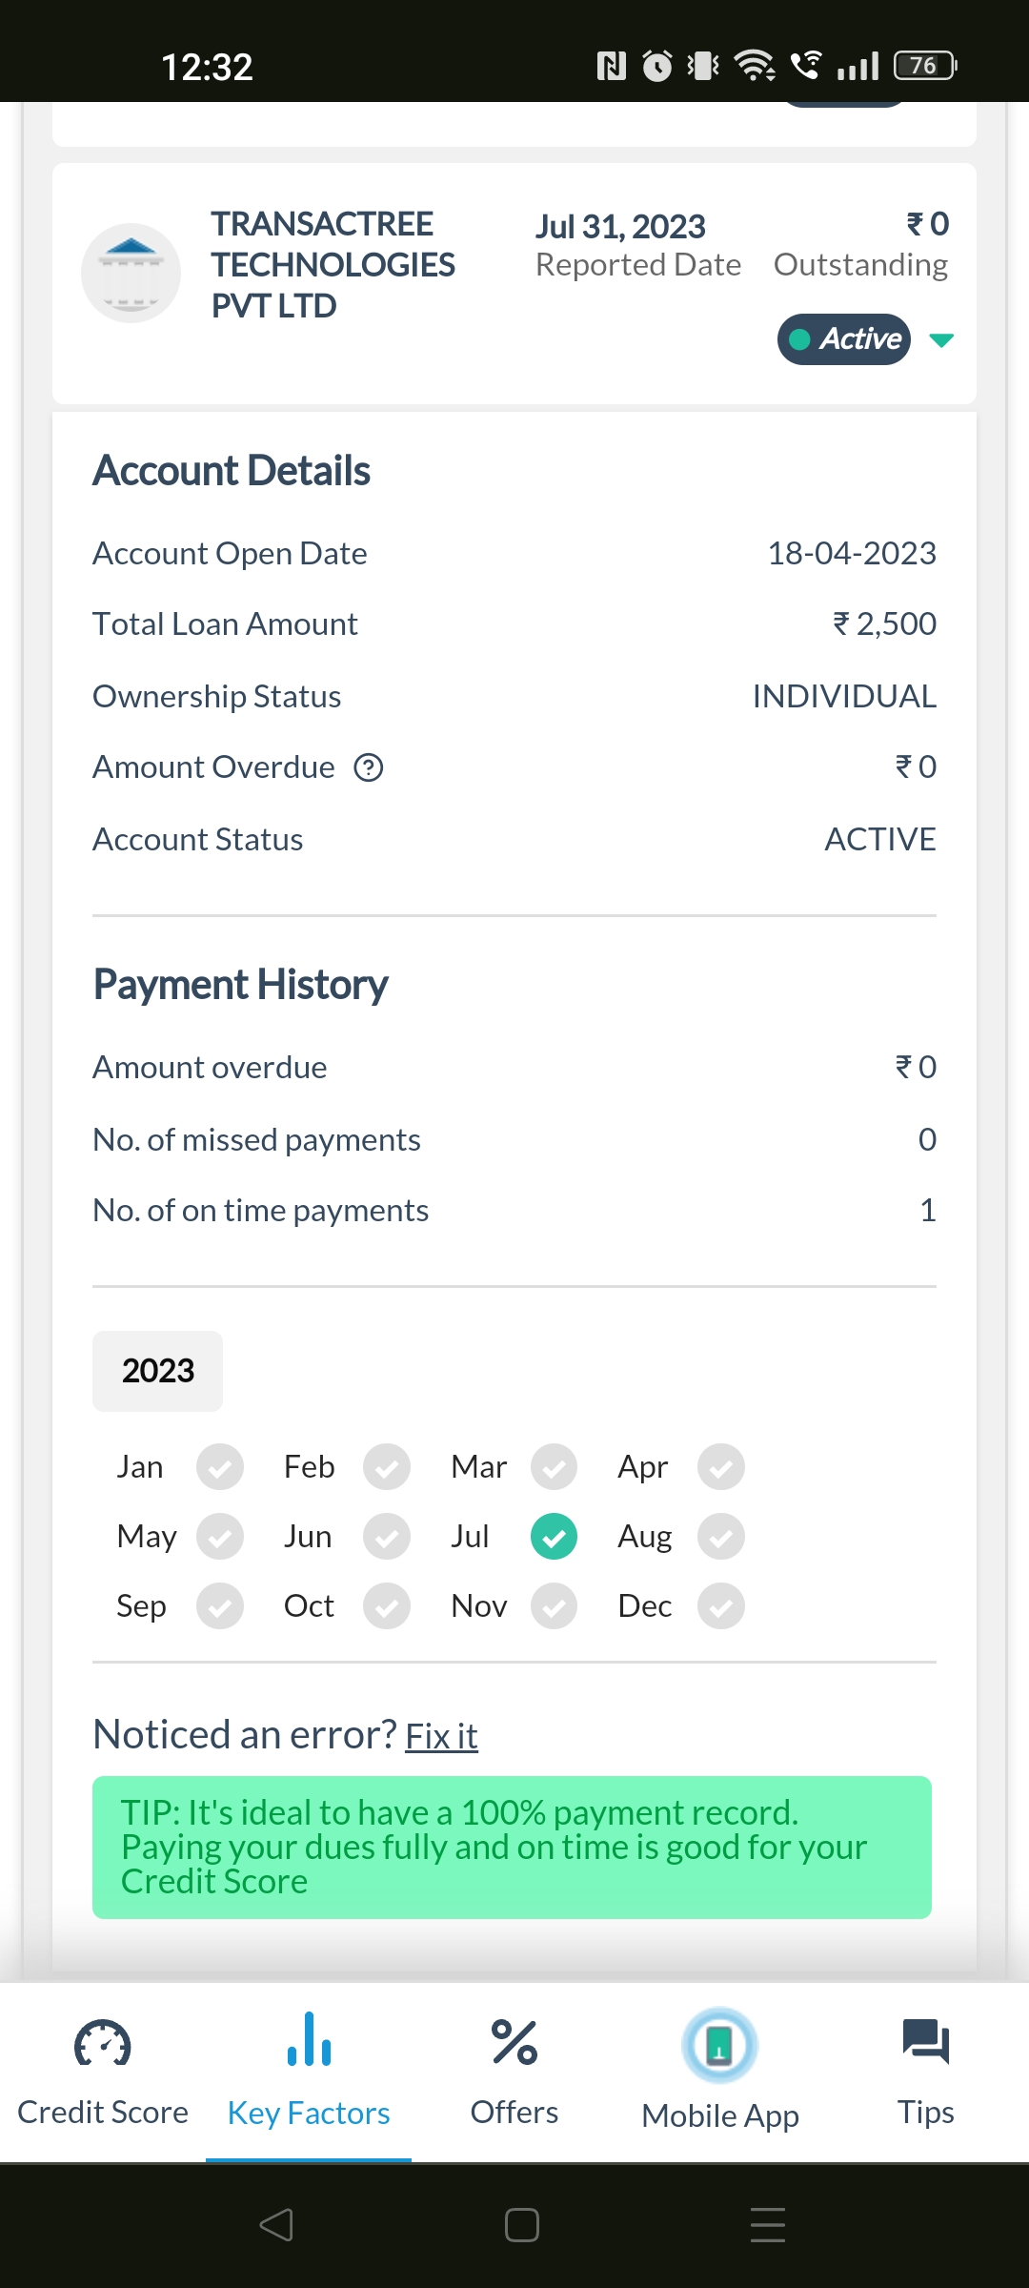Tap the Credit Score gauge icon
The image size is (1029, 2288).
tap(102, 2043)
